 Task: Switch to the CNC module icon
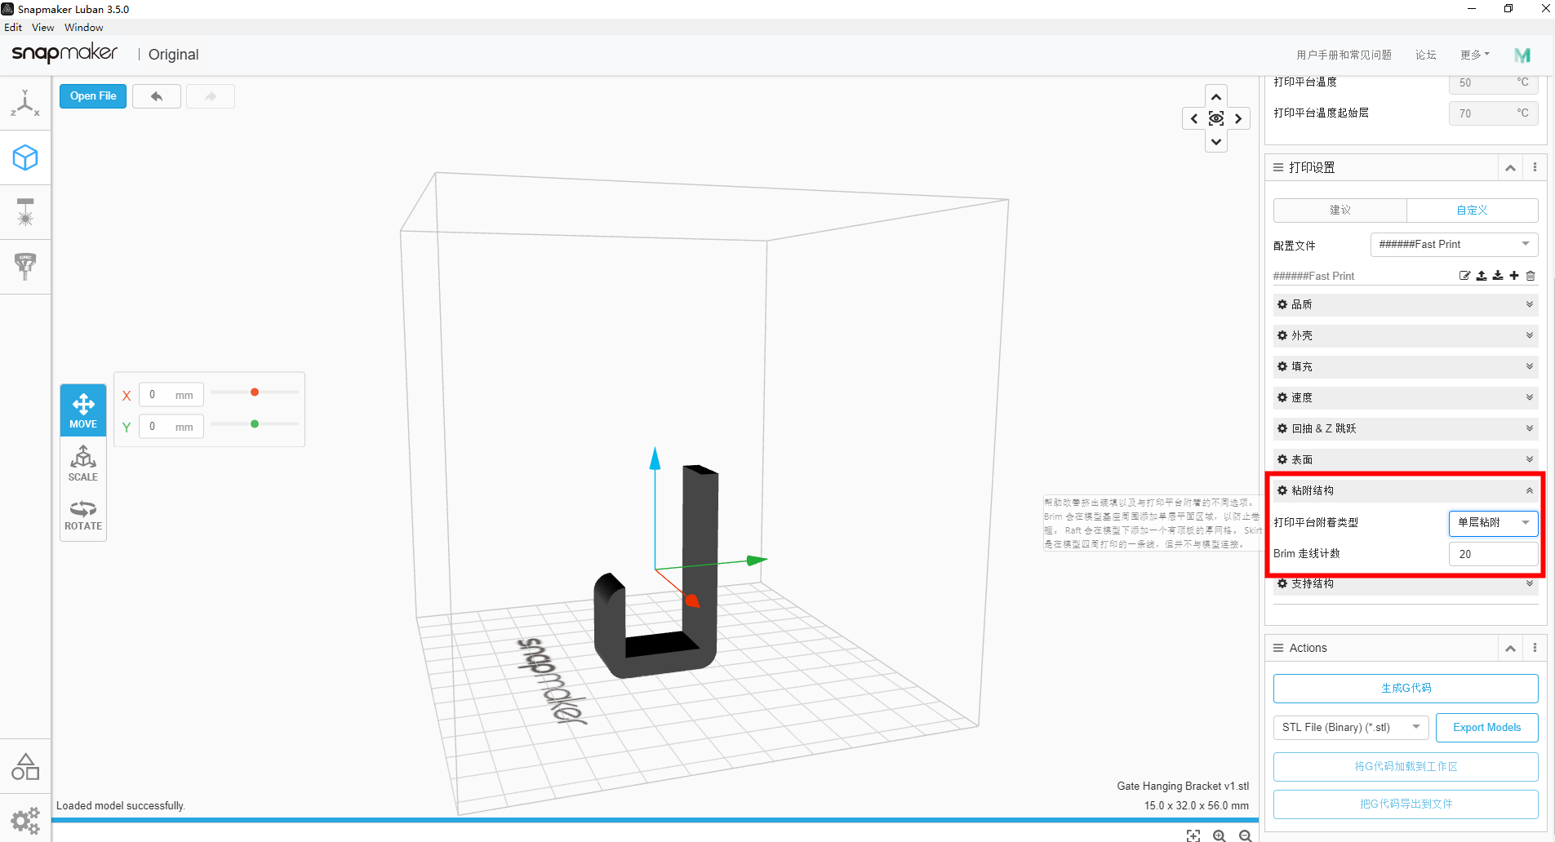pos(25,266)
